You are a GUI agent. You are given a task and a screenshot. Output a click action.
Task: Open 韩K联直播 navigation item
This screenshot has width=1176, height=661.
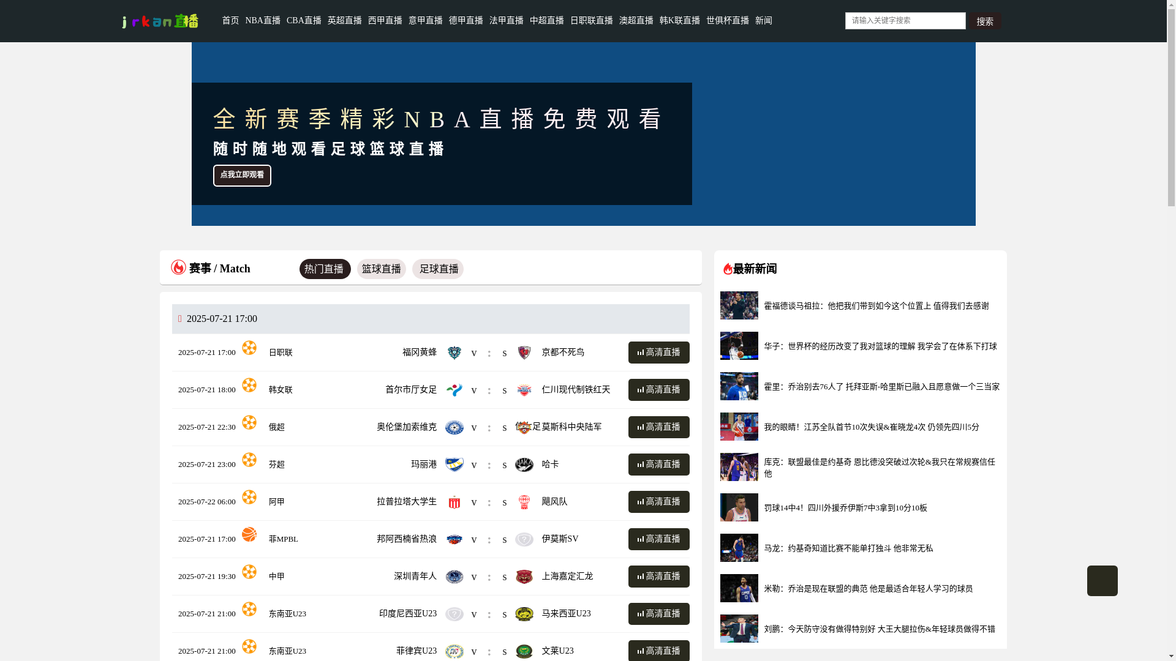(680, 21)
